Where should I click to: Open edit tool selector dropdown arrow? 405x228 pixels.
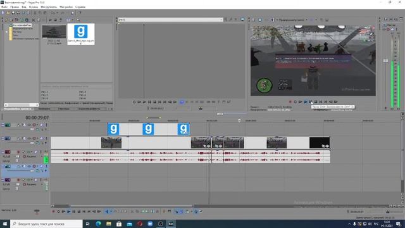click(x=111, y=212)
